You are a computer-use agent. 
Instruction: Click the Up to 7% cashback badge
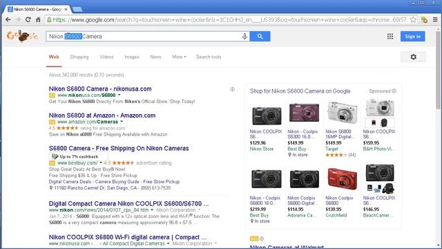pos(78,156)
